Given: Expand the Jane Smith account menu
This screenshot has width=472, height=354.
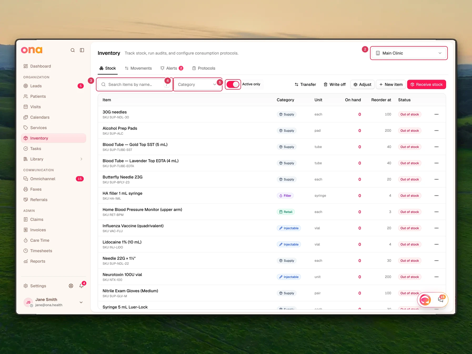Looking at the screenshot, I should 81,302.
